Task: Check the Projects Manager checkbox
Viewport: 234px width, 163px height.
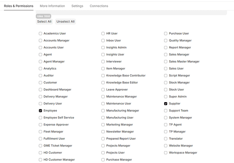Action: coord(103,145)
